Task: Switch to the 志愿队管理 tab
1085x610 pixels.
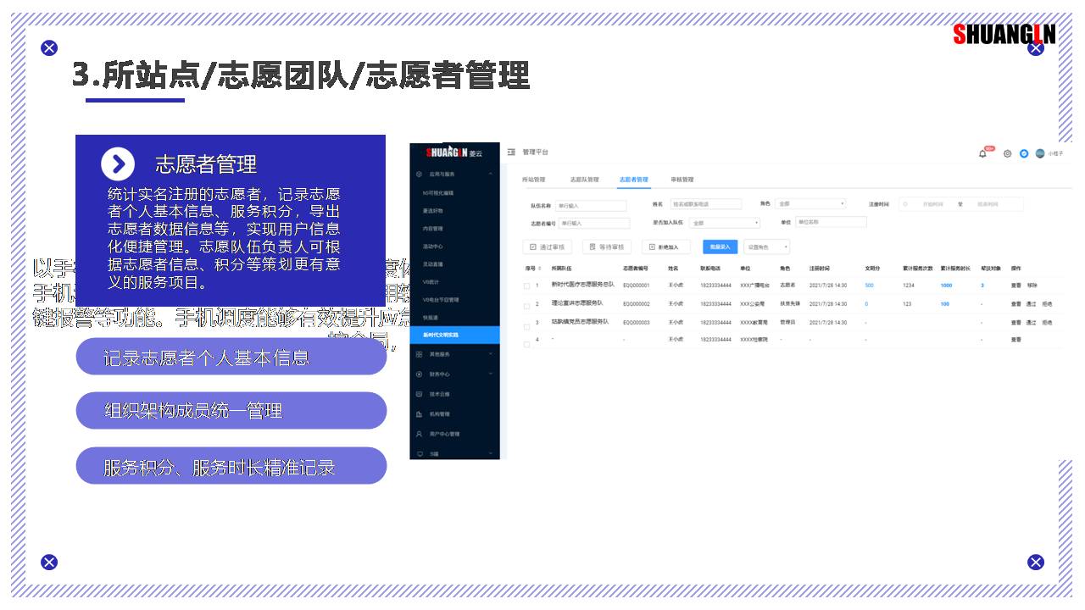Action: [x=584, y=180]
